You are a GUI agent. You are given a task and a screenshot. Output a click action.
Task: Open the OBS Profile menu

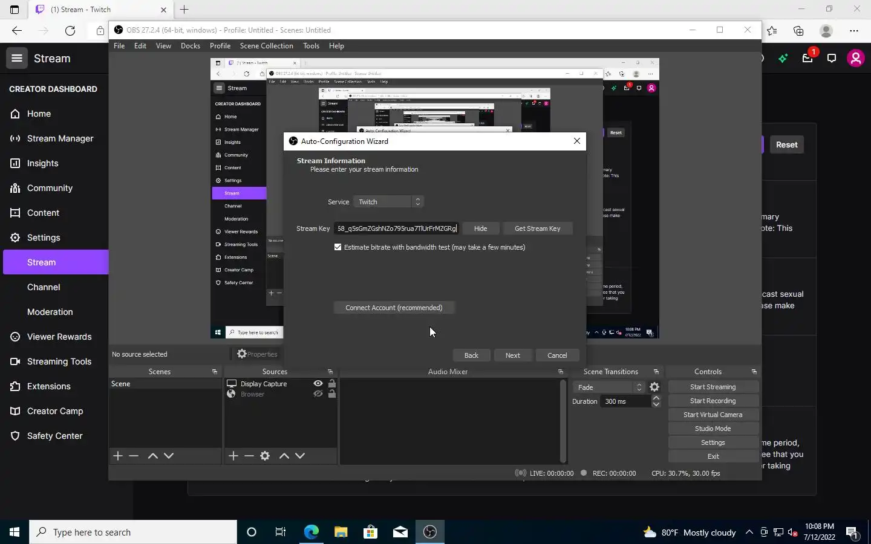click(x=220, y=46)
